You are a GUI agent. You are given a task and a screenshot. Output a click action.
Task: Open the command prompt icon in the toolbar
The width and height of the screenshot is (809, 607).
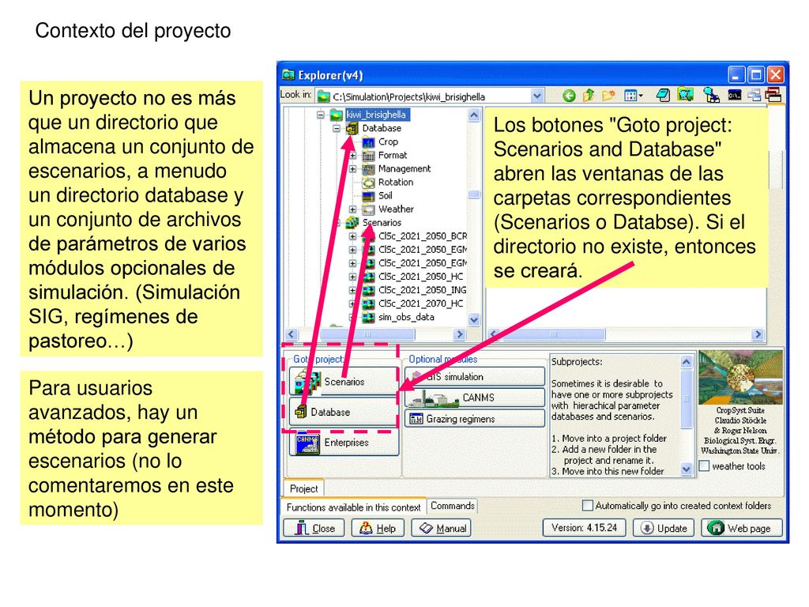coord(734,95)
